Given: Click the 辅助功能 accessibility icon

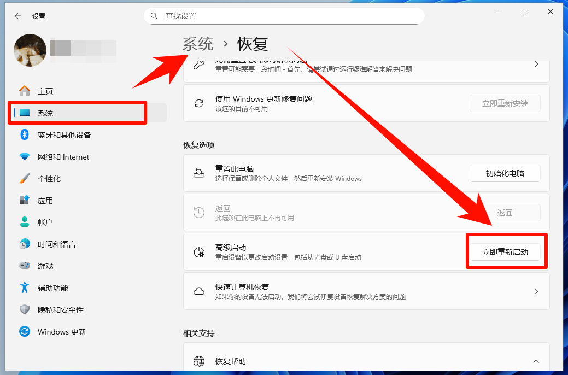Looking at the screenshot, I should coord(25,288).
